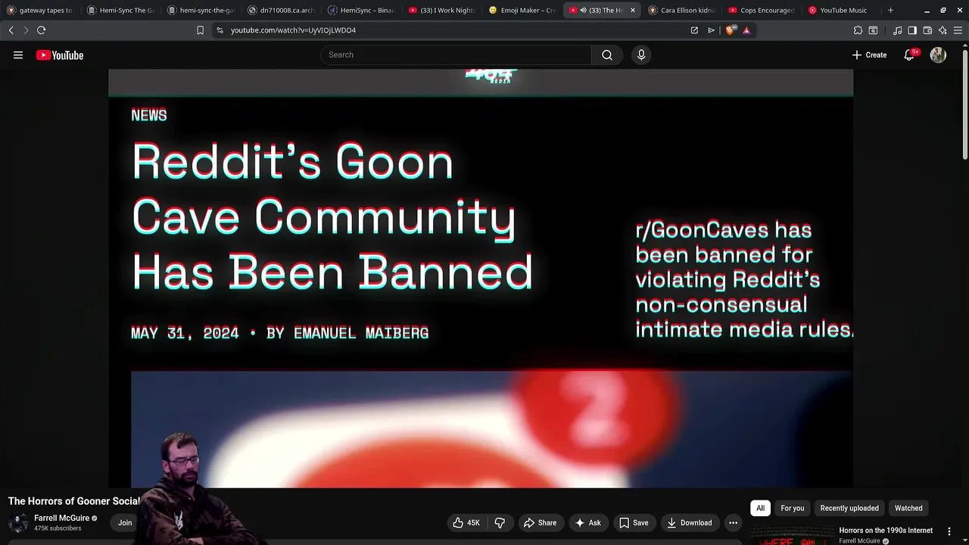The width and height of the screenshot is (969, 545).
Task: Save video to a playlist
Action: point(633,522)
